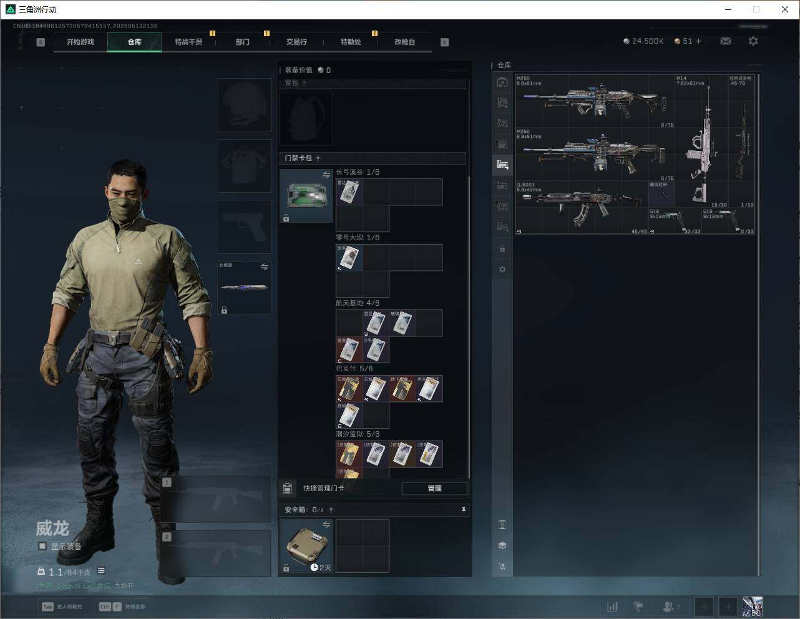Click the 管理 button
800x619 pixels.
434,489
